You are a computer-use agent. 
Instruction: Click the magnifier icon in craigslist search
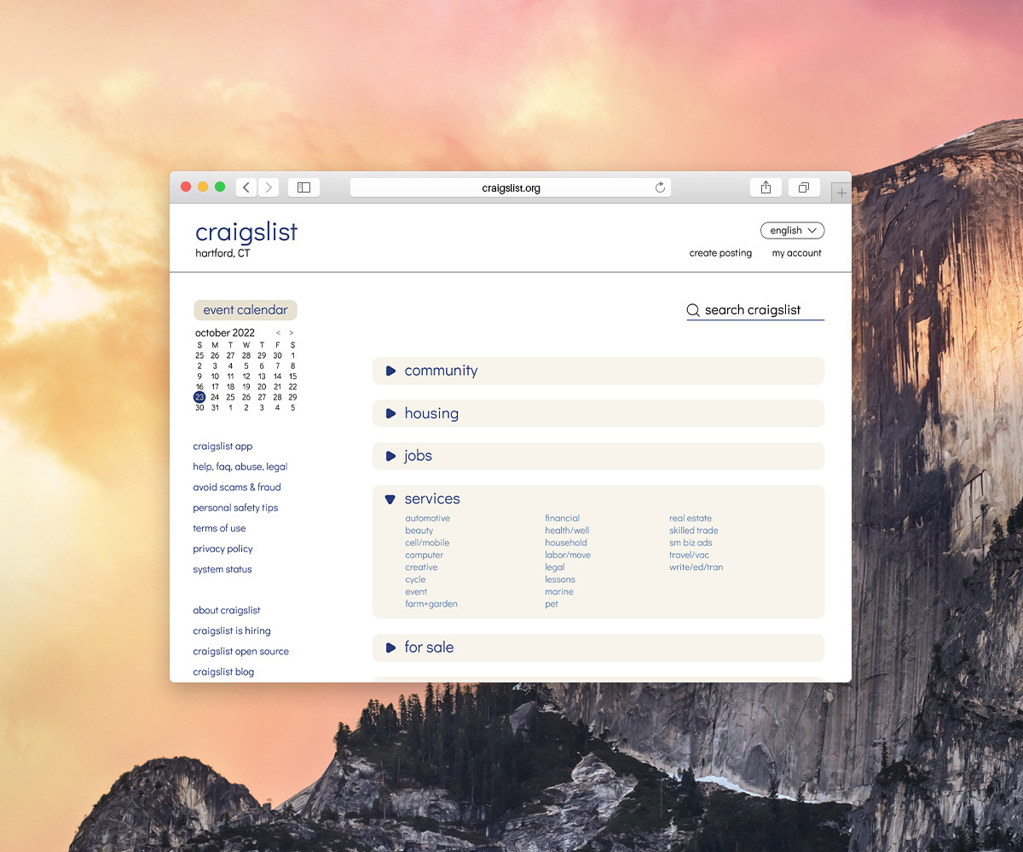pos(693,310)
